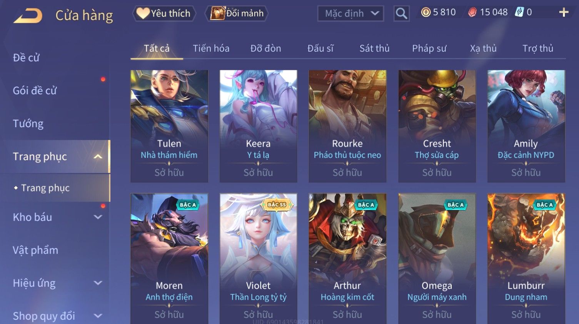Open the Mặc định sort dropdown
The height and width of the screenshot is (324, 579).
tap(350, 14)
